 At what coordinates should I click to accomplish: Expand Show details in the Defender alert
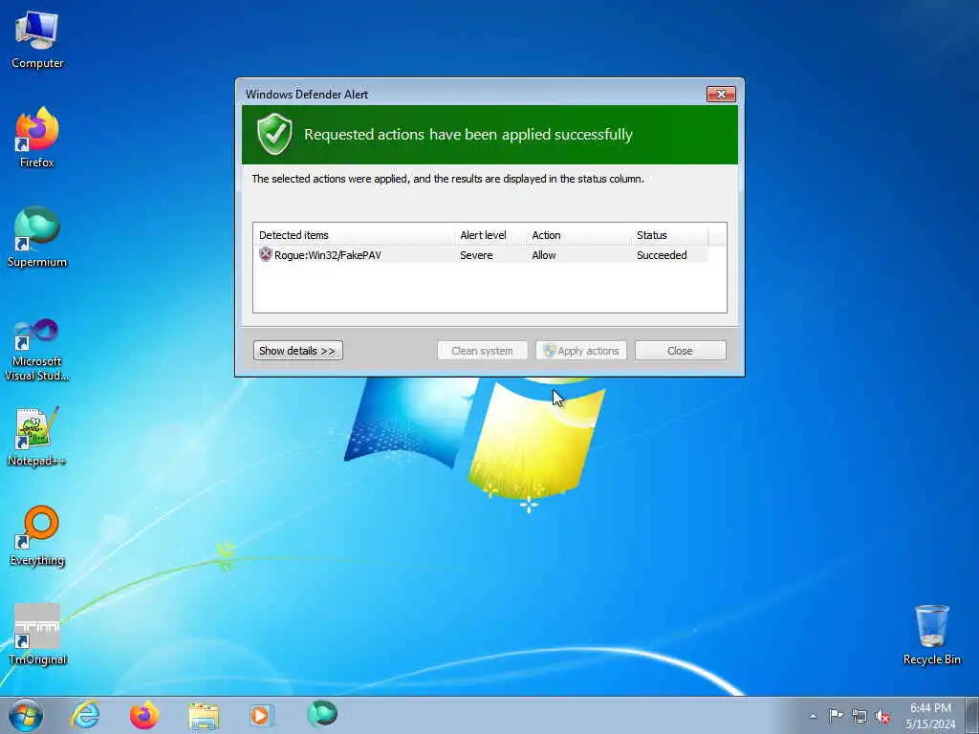pos(298,350)
